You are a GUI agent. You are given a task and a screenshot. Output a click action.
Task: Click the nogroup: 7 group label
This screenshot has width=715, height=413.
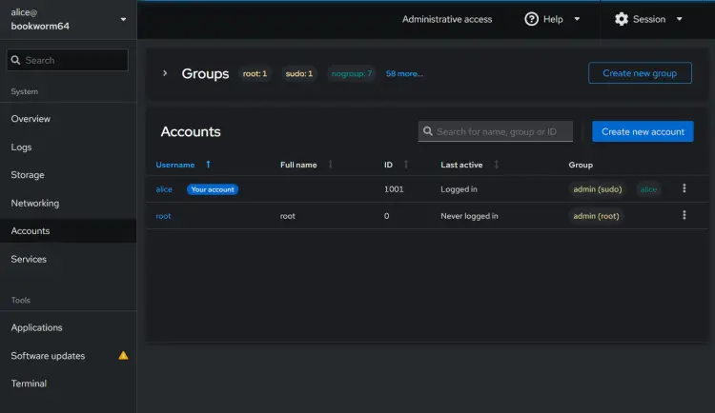pos(351,73)
